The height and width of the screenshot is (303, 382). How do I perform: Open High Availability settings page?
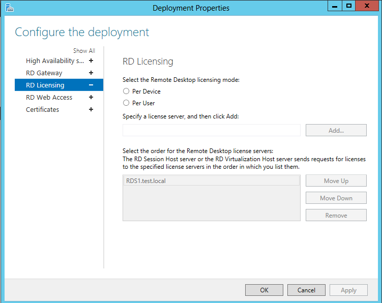[55, 61]
